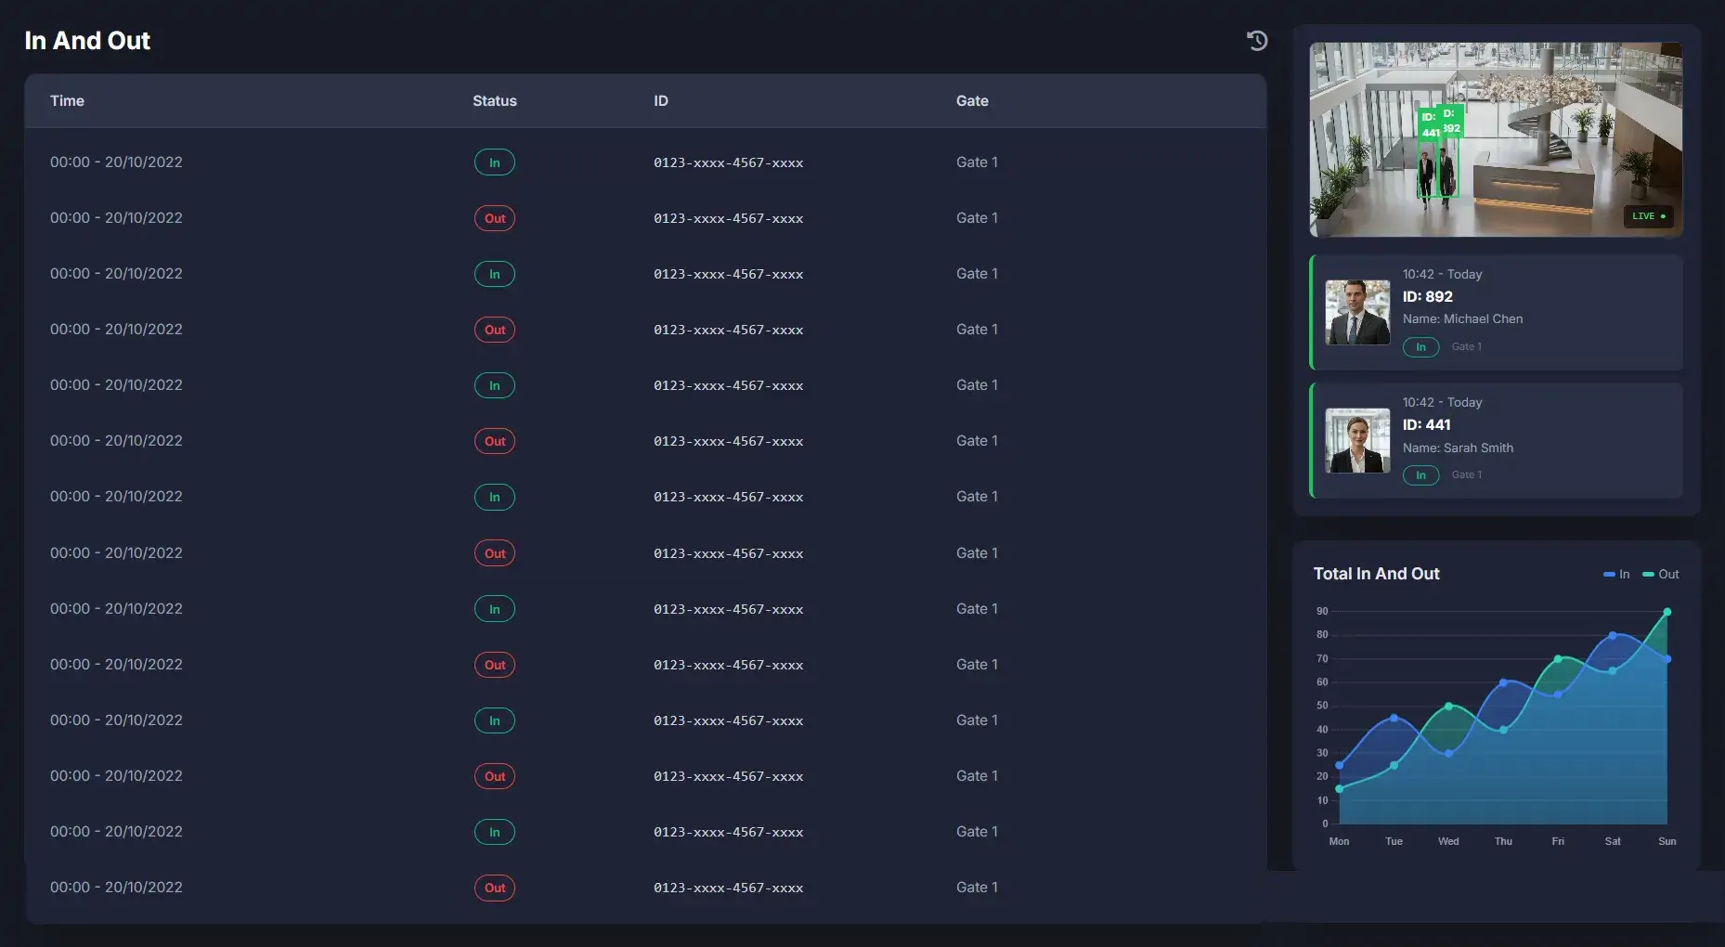Toggle the Out series in chart legend

coord(1661,574)
